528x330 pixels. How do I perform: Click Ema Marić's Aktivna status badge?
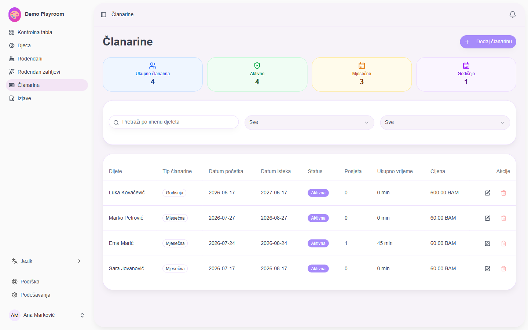(318, 243)
